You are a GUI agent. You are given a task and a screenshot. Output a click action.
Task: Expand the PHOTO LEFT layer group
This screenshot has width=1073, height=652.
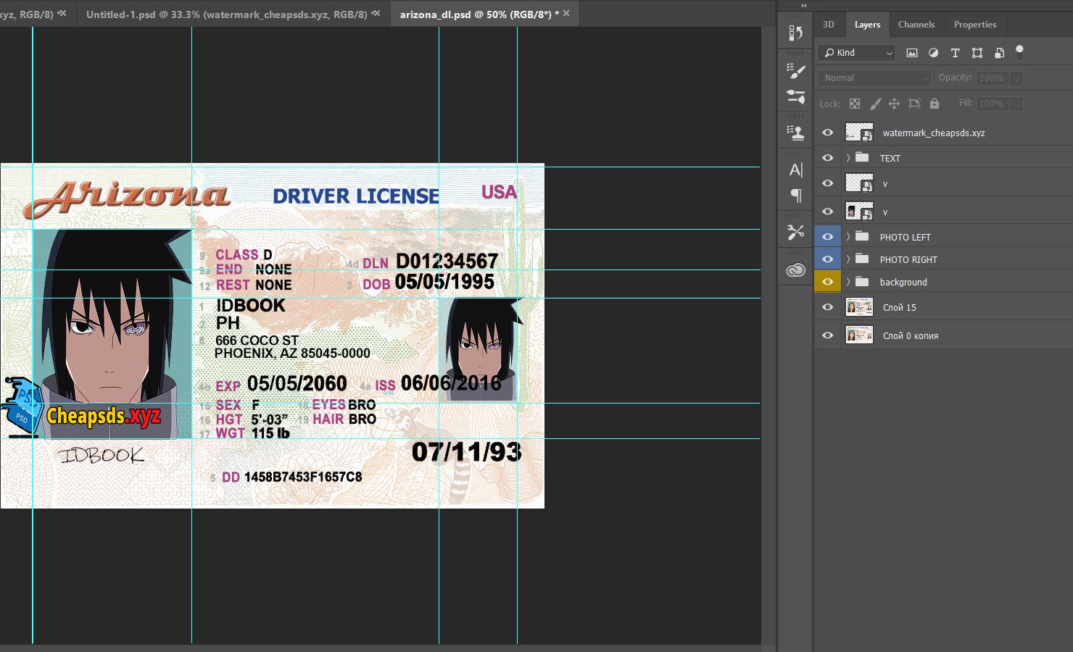pyautogui.click(x=848, y=237)
